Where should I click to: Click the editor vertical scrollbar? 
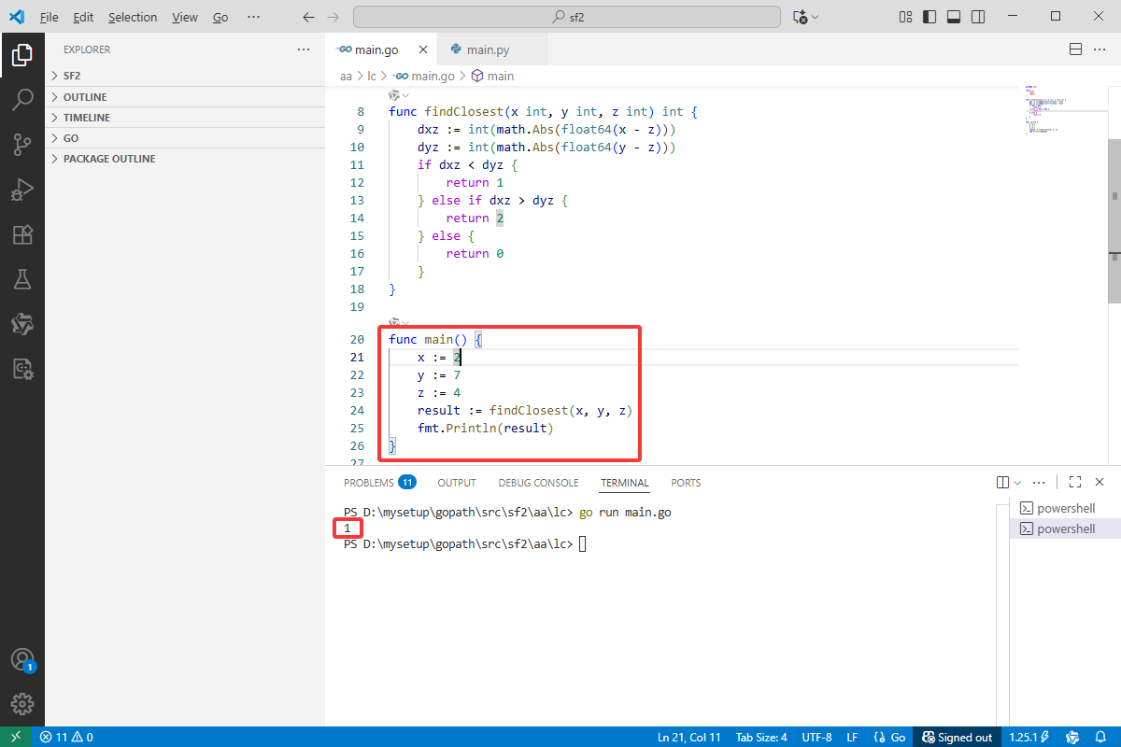point(1114,221)
